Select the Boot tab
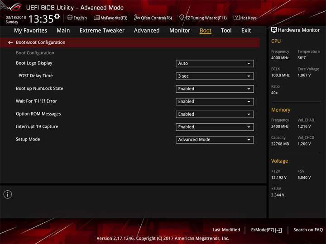Screen dimensions: 326x244 pyautogui.click(x=206, y=31)
